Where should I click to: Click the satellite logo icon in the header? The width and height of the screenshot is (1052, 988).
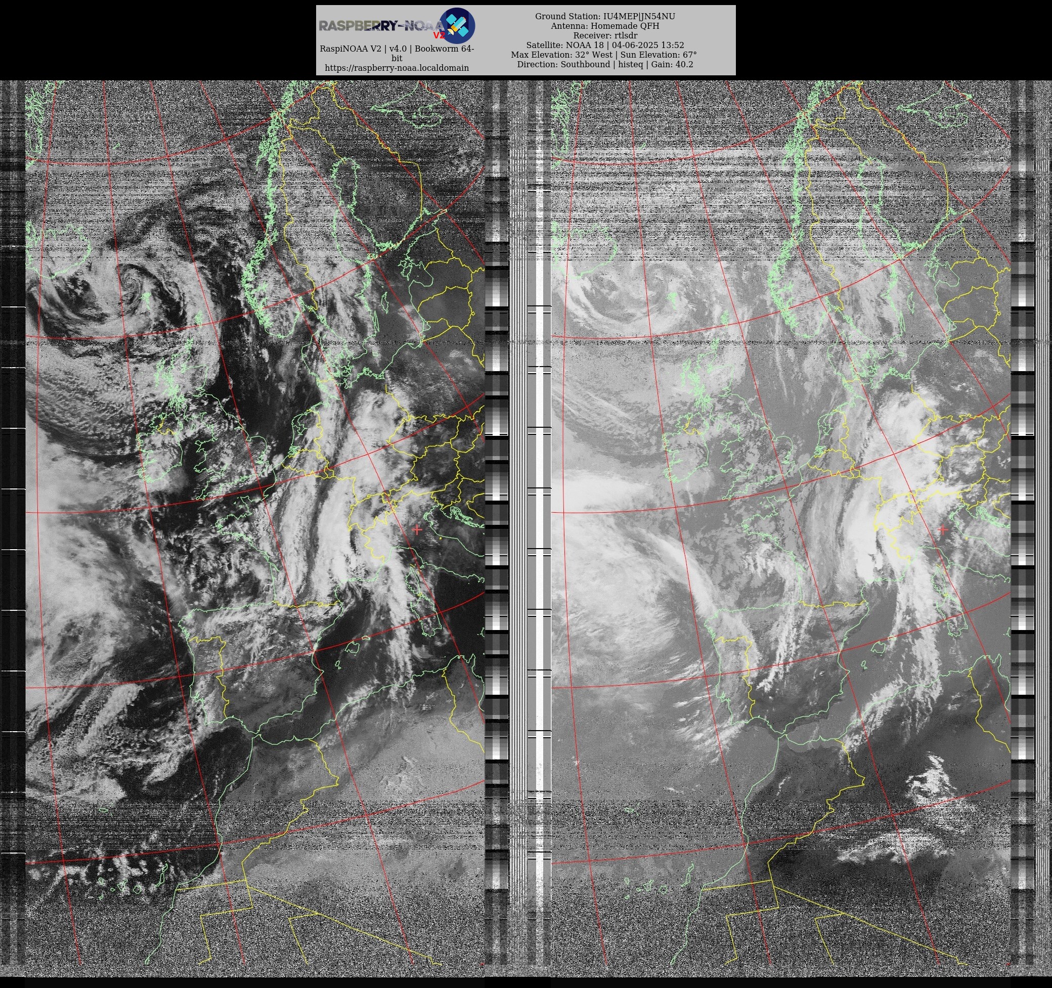457,25
